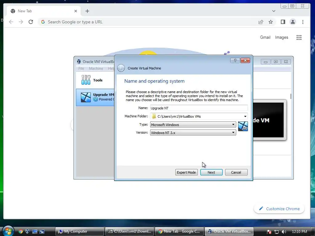Expand Chrome's tab search chevron
The height and width of the screenshot is (236, 315).
(x=273, y=11)
